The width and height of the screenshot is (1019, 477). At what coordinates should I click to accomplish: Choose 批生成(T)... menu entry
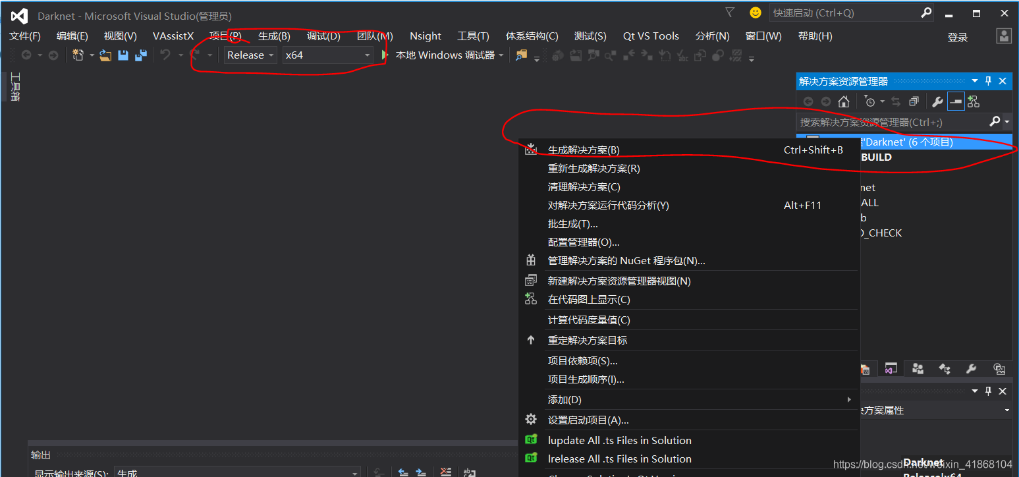tap(688, 224)
